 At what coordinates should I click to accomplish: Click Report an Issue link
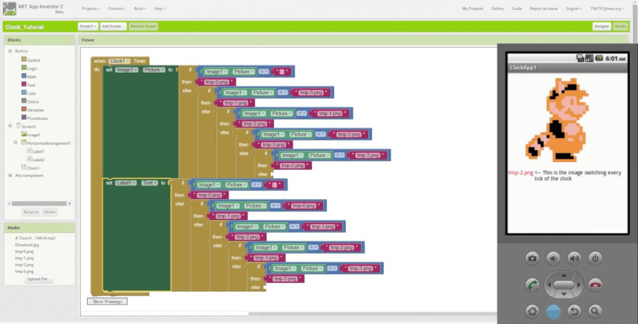pyautogui.click(x=543, y=9)
